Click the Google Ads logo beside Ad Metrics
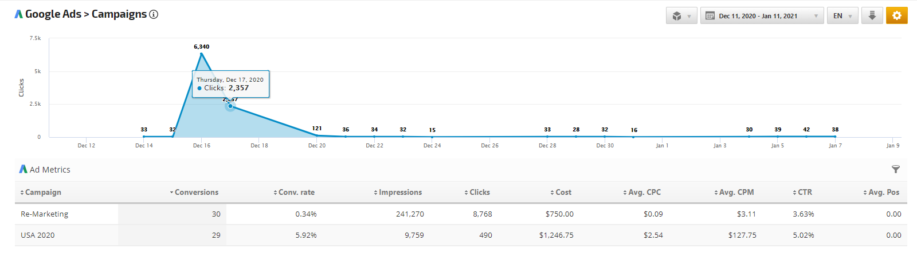Screen dimensions: 917x260 click(23, 169)
